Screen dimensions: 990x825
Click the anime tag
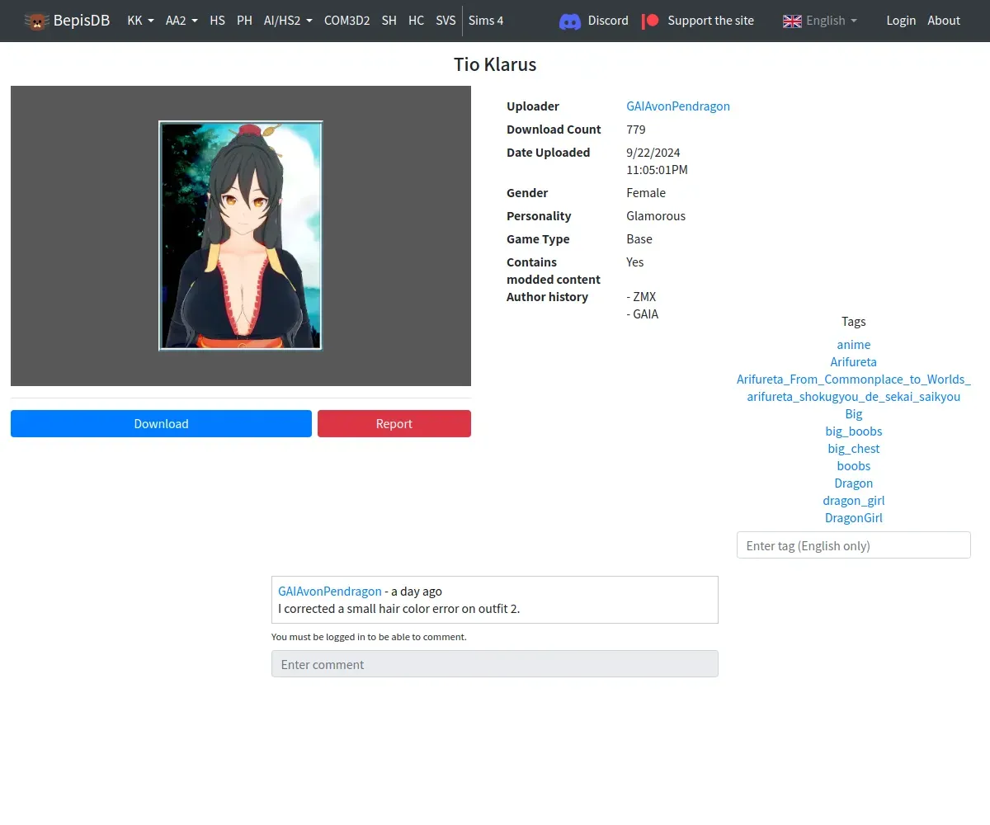854,344
